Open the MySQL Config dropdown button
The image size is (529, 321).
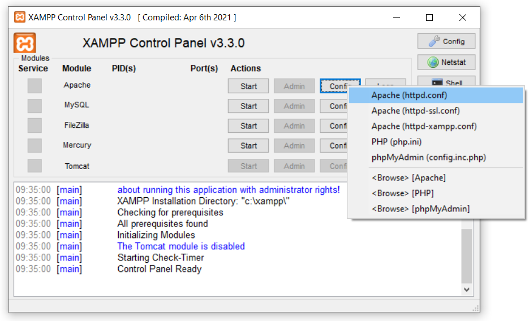[x=334, y=106]
